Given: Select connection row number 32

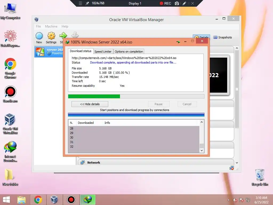Looking at the screenshot, I should click(x=134, y=147).
